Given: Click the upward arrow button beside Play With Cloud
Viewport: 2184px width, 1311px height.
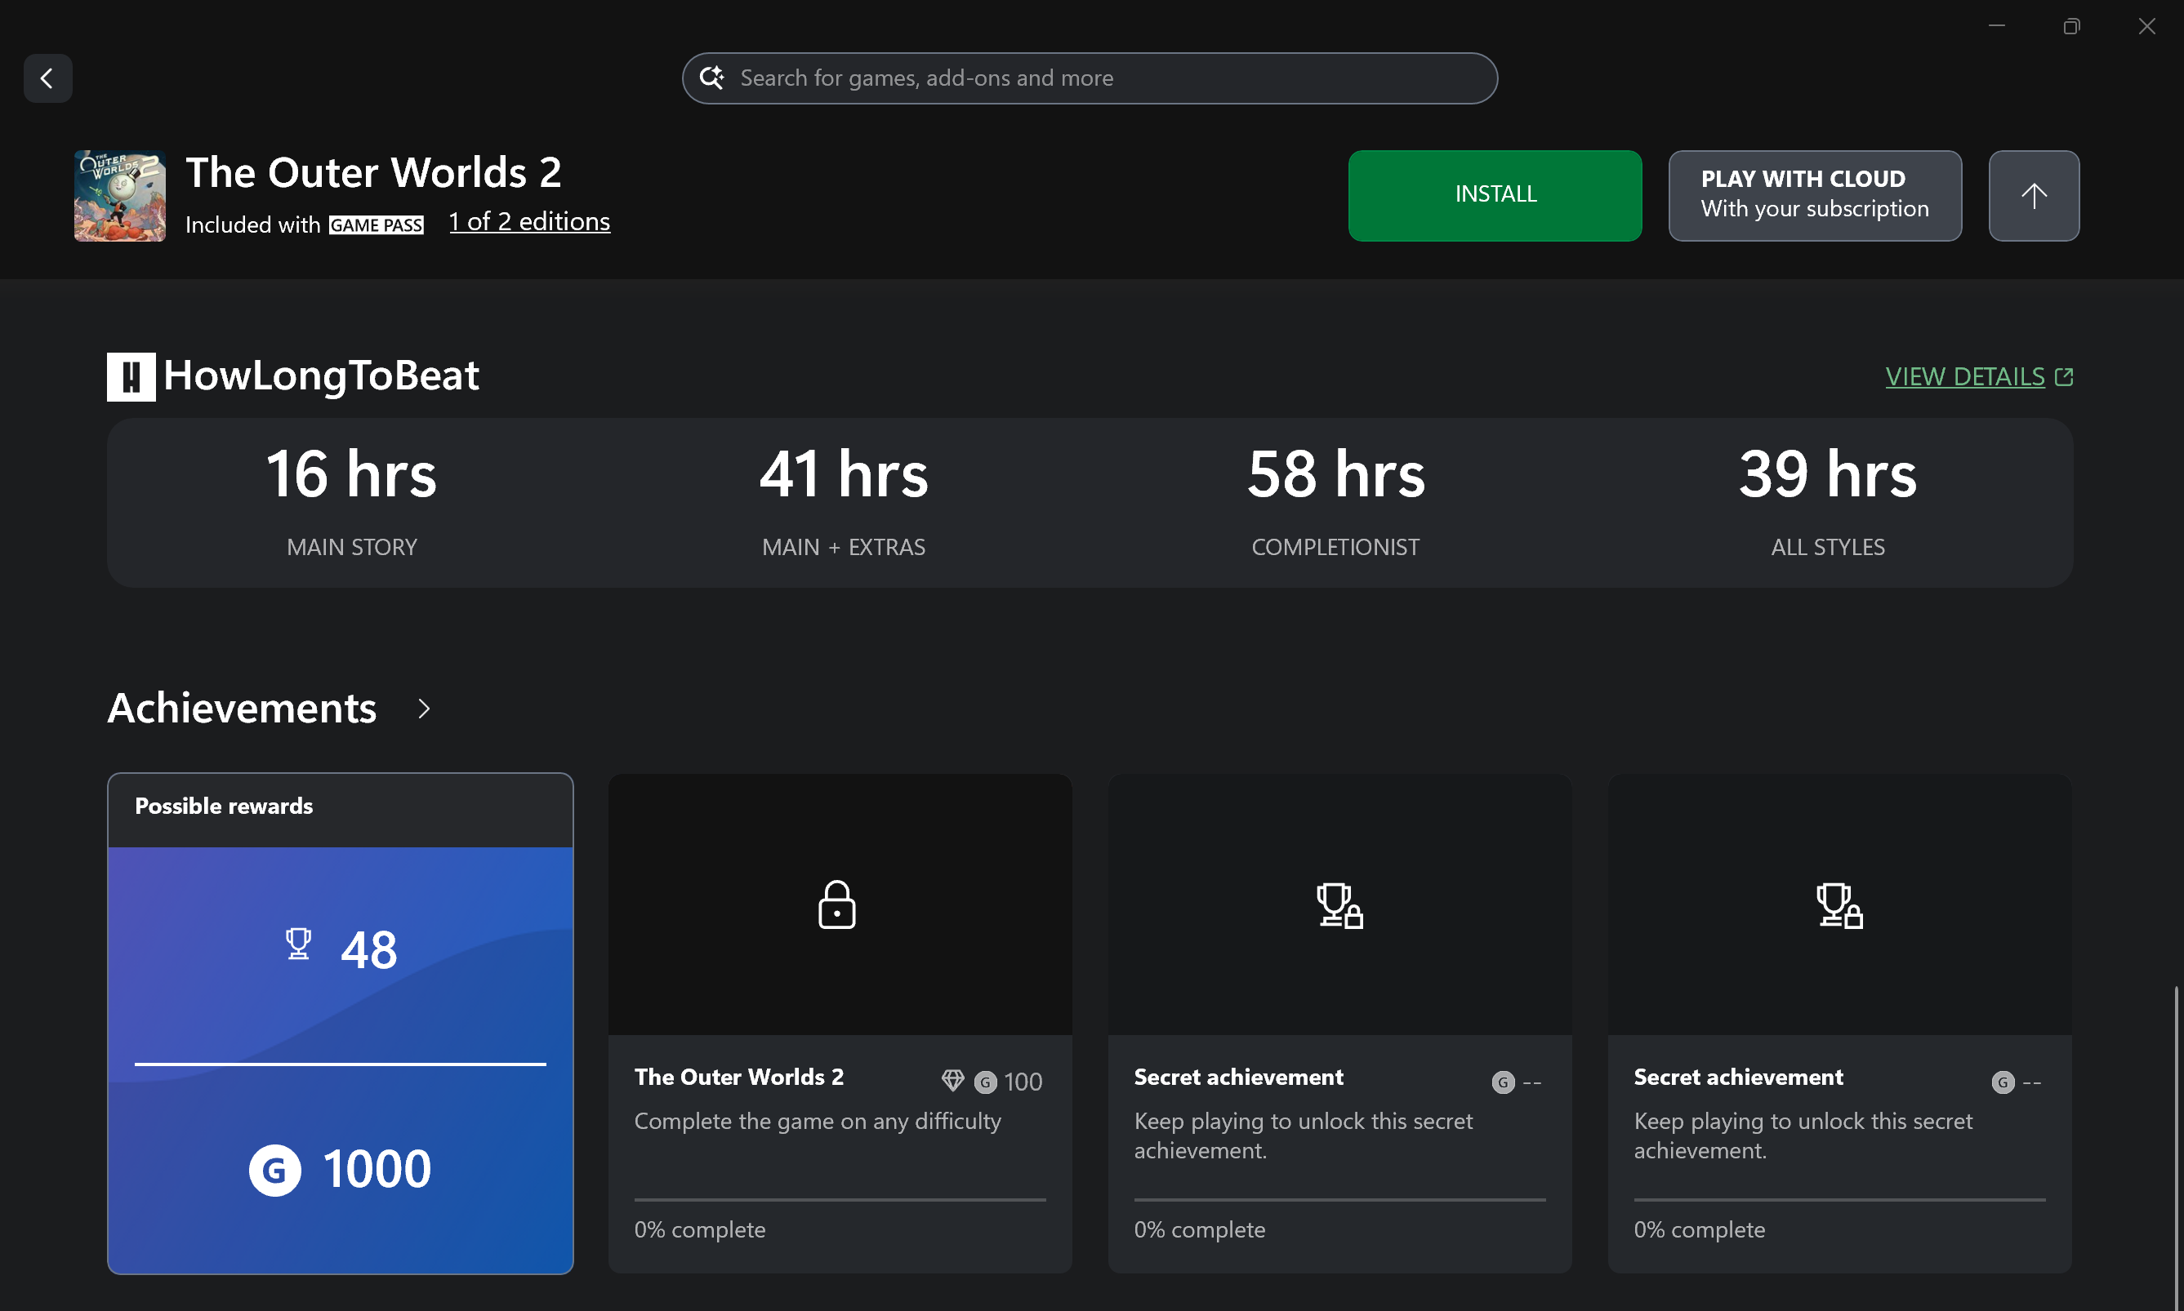Looking at the screenshot, I should coord(2033,195).
